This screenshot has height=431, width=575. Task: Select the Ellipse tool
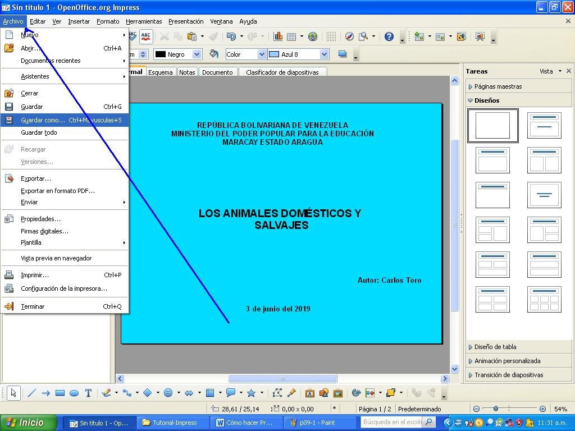coord(74,393)
